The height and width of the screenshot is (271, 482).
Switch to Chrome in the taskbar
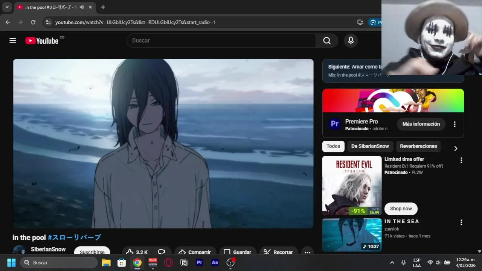pyautogui.click(x=137, y=263)
